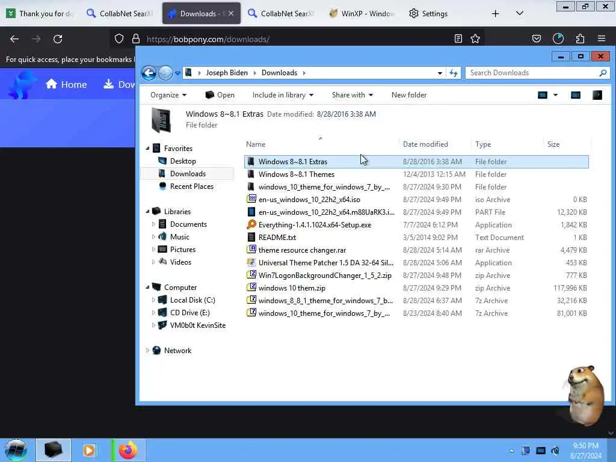This screenshot has width=616, height=462.
Task: Click the search magnifier icon in Explorer
Action: point(603,73)
